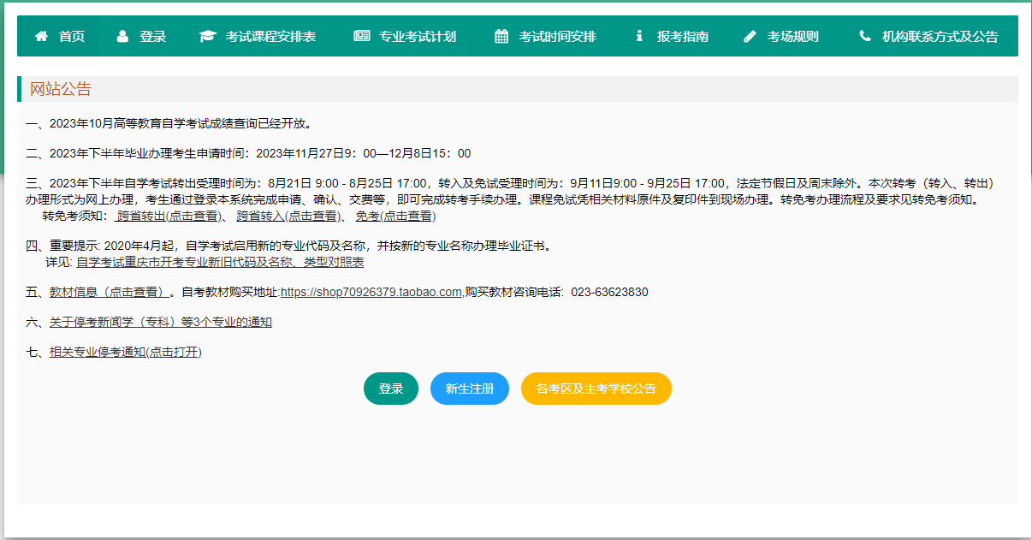The image size is (1032, 540).
Task: Click the home icon beside 首页
Action: [40, 35]
